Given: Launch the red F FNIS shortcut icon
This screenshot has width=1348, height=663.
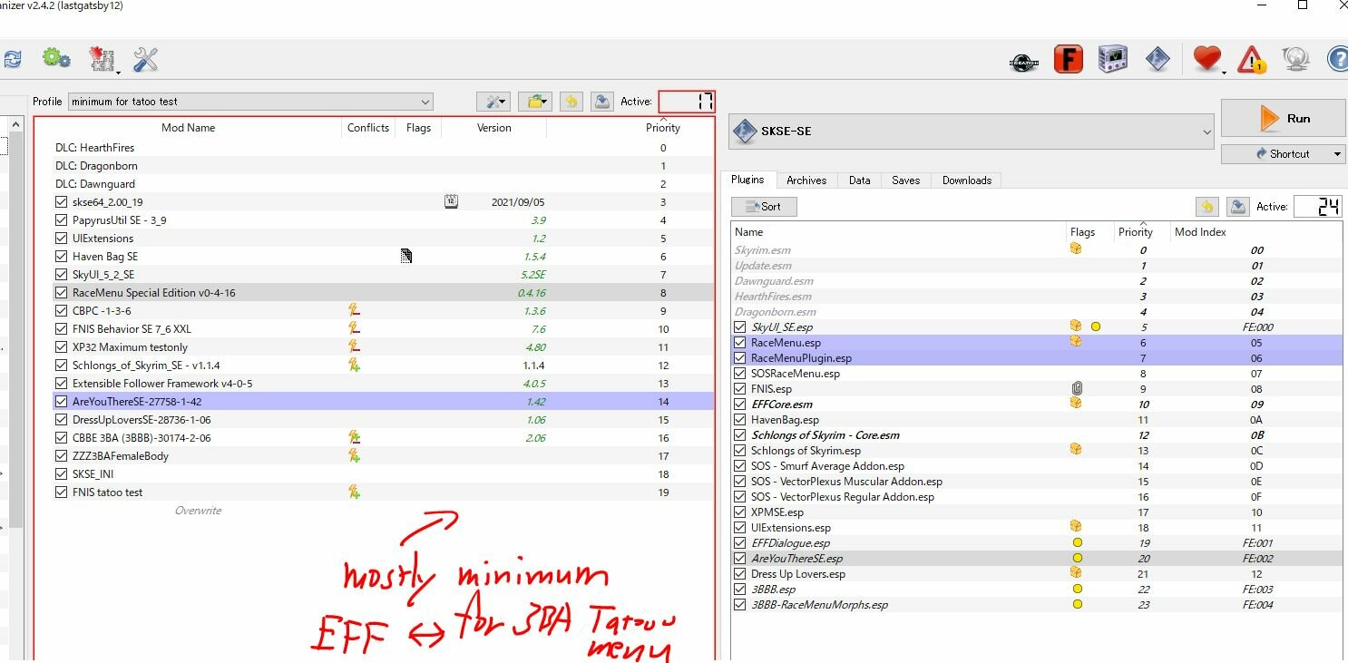Looking at the screenshot, I should (1069, 60).
